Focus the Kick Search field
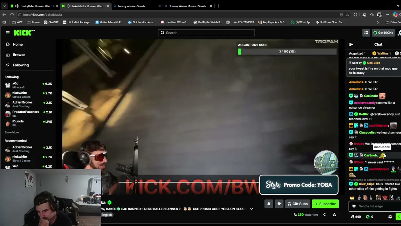 [206, 33]
